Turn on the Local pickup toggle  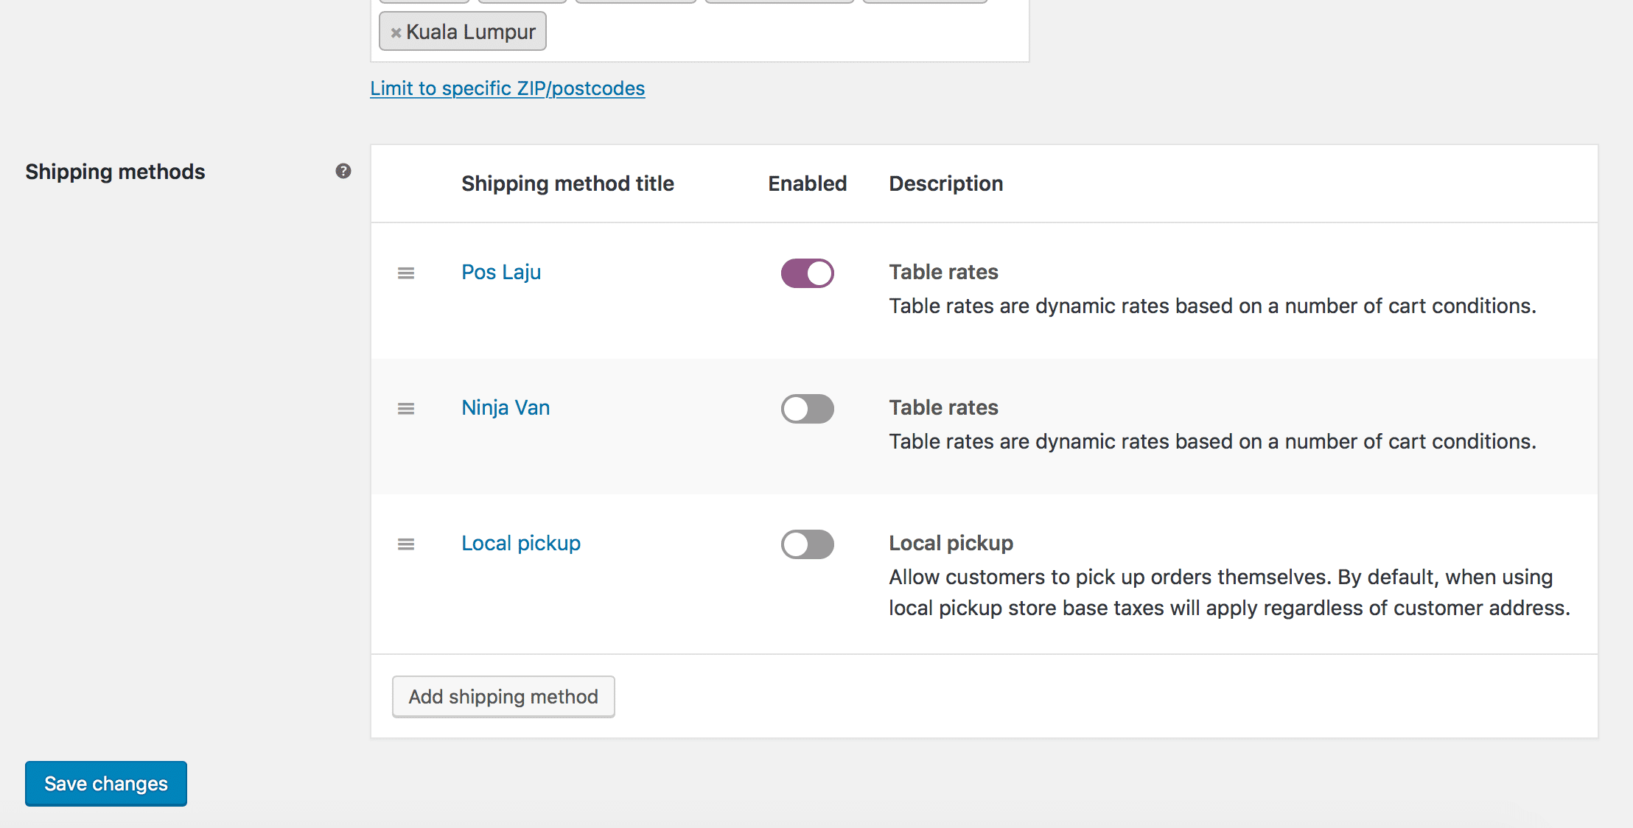808,544
